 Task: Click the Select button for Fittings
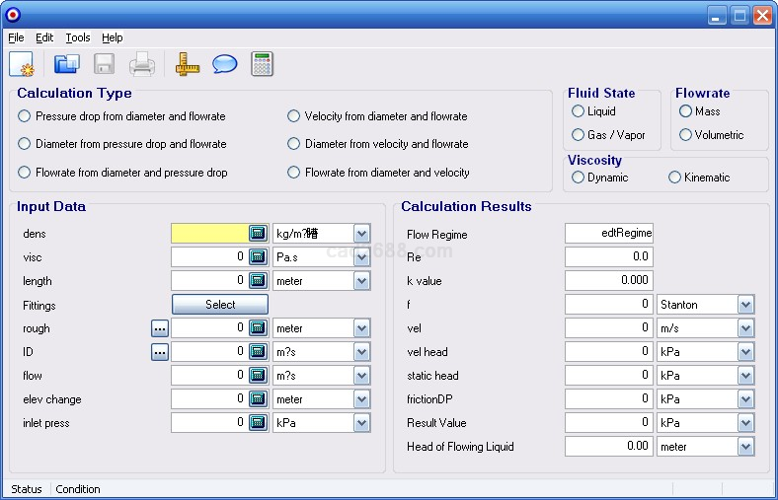pos(220,305)
